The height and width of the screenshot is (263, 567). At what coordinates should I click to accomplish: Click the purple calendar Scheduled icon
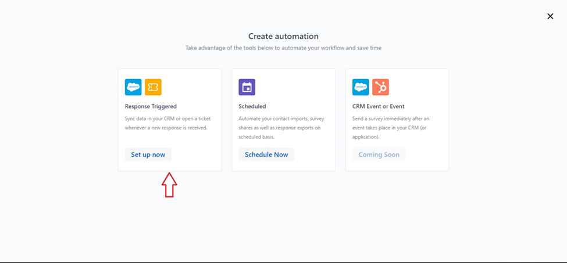point(247,87)
